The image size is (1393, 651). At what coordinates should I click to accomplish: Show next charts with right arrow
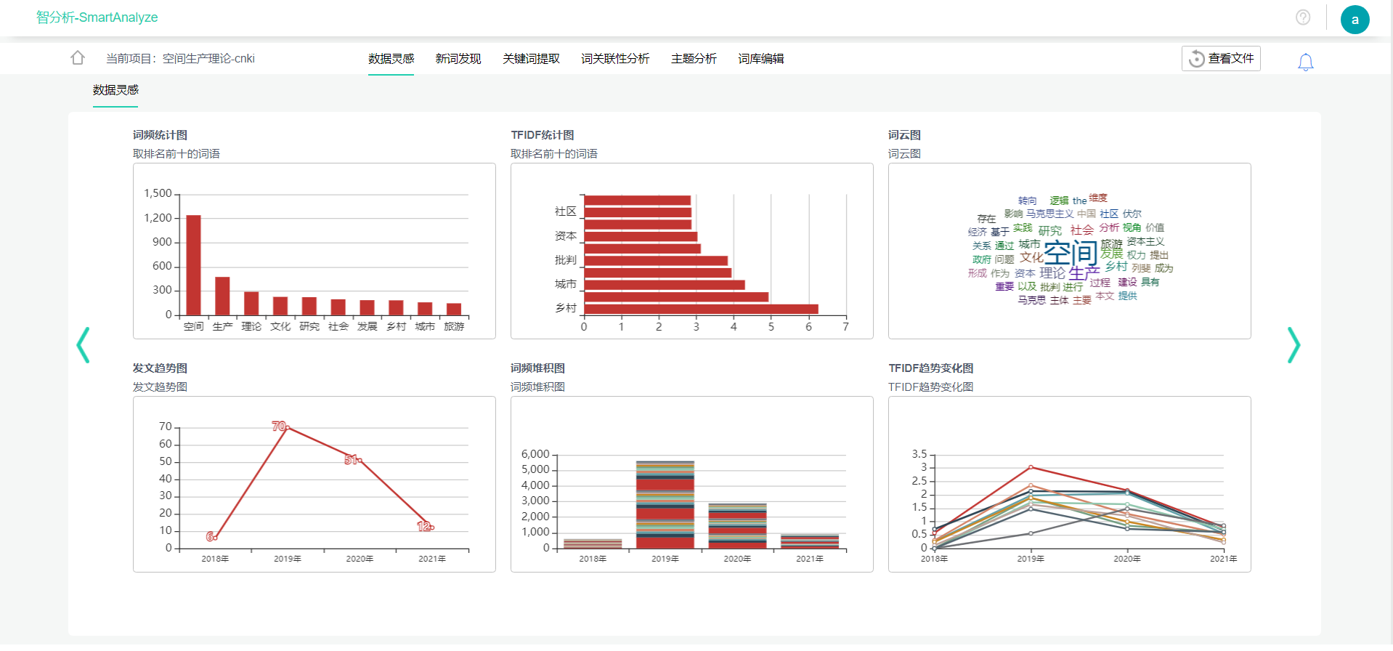(1293, 345)
